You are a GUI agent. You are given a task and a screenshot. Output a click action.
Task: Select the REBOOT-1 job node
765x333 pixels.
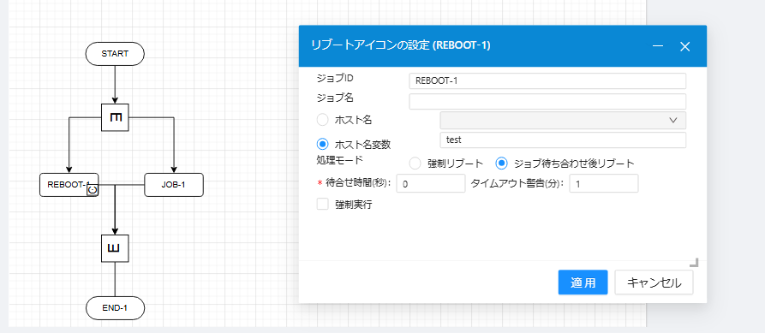(69, 185)
